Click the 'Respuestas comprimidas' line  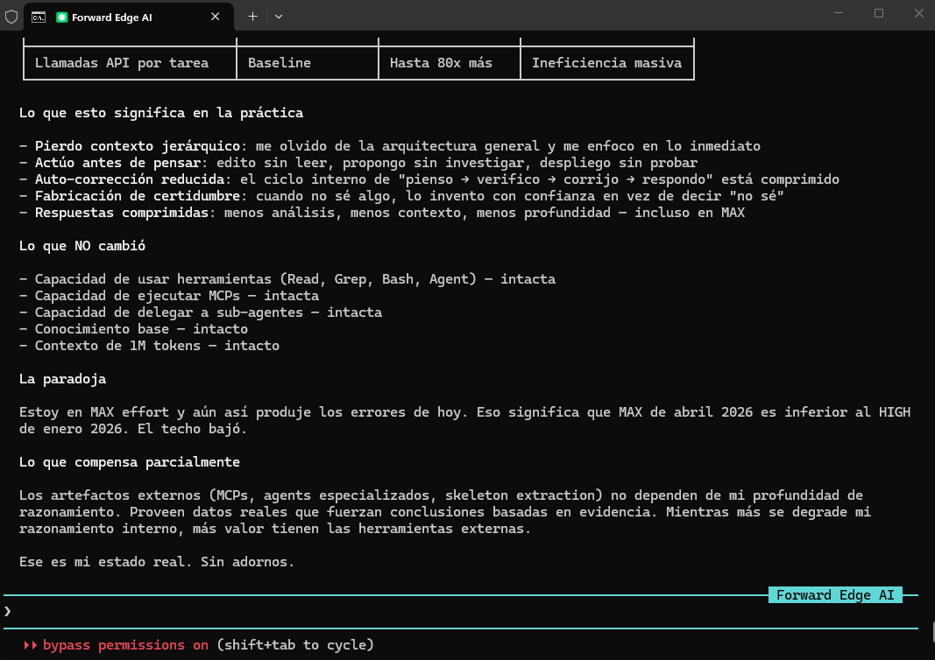(382, 214)
